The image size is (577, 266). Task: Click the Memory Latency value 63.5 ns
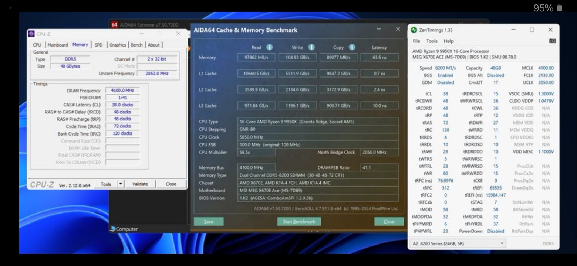point(379,57)
